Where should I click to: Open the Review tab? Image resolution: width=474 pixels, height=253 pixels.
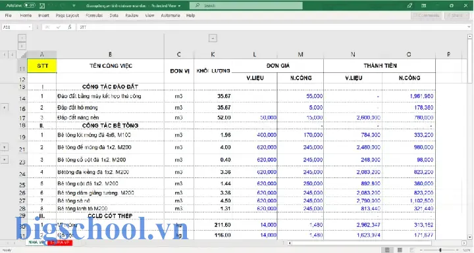coord(132,15)
